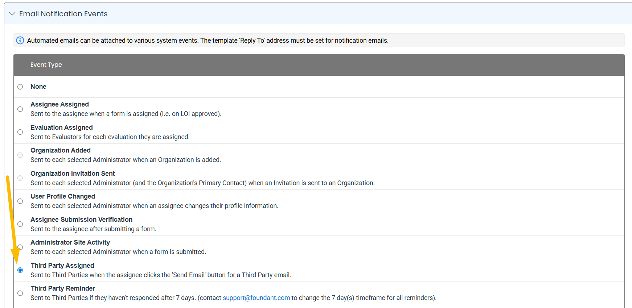Select Assignee Assigned radio button
This screenshot has height=308, width=632.
point(20,109)
